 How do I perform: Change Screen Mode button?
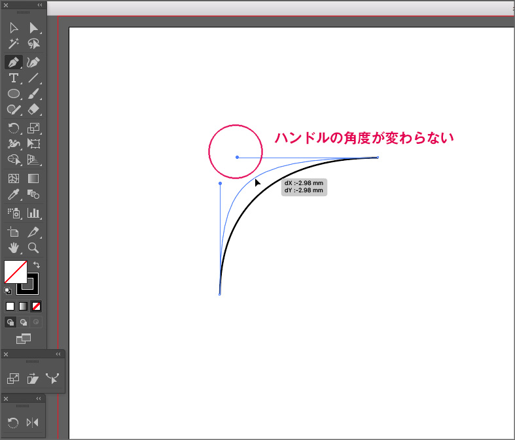point(24,339)
